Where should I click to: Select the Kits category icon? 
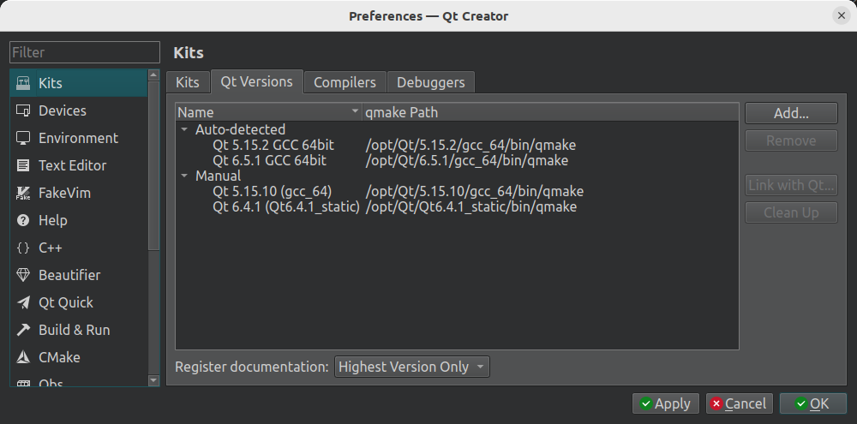[23, 83]
